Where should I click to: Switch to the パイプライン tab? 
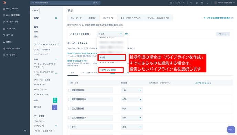108,18
